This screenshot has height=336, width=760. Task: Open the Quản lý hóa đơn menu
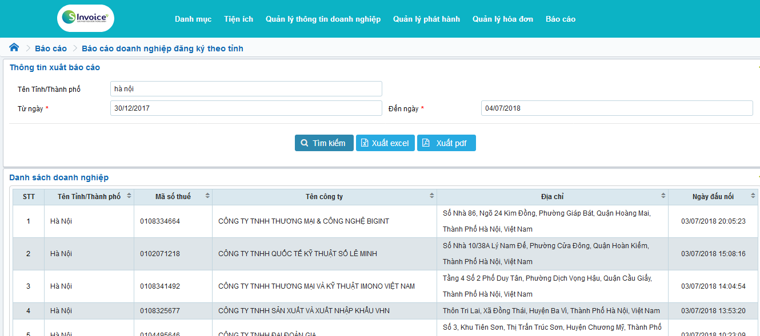(x=503, y=19)
